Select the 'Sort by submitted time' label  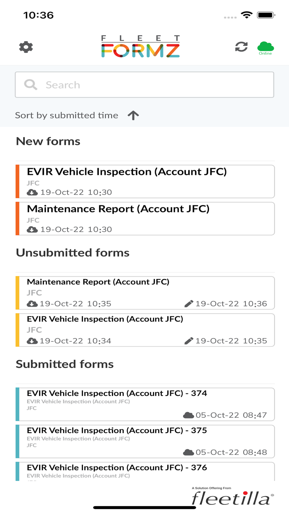66,115
